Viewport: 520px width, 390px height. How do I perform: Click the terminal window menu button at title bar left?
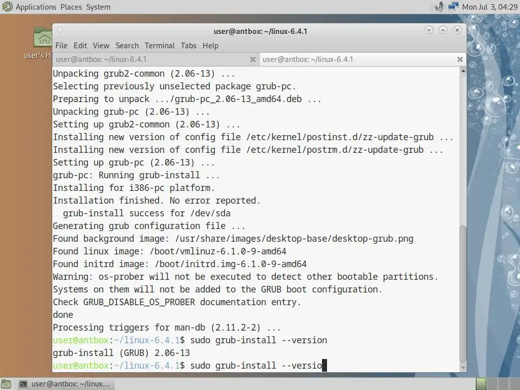[60, 30]
